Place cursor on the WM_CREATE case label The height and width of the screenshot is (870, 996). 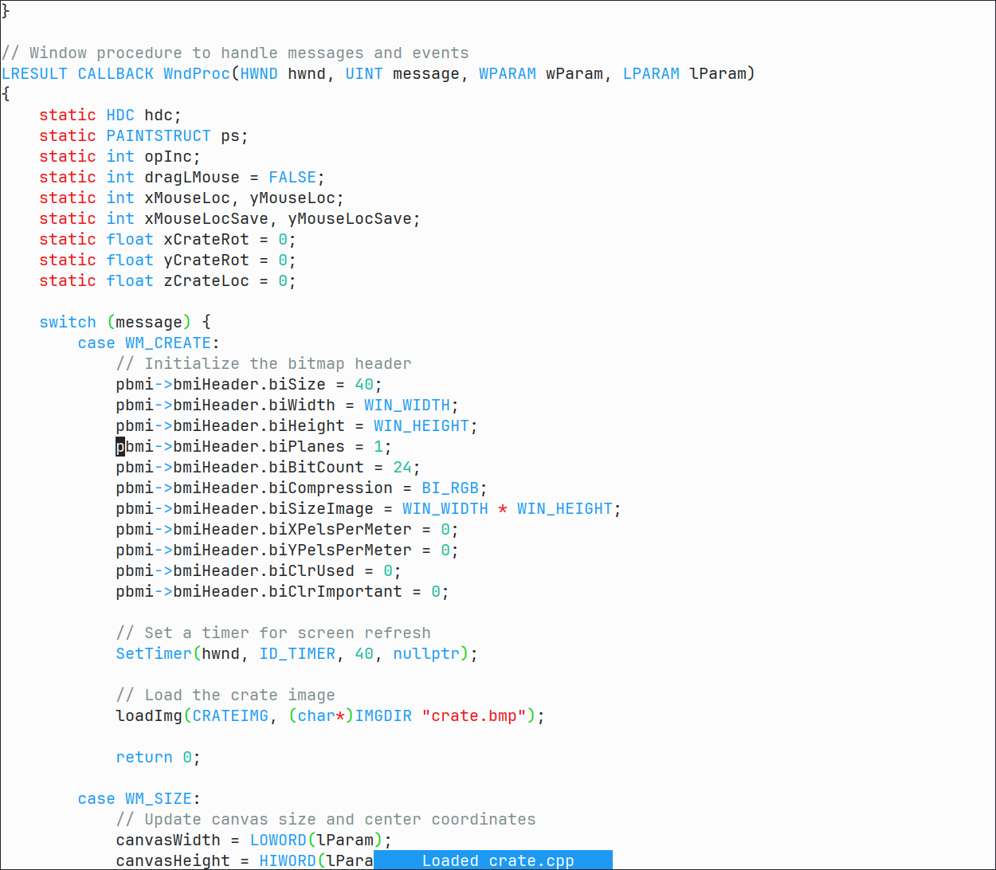click(x=167, y=343)
